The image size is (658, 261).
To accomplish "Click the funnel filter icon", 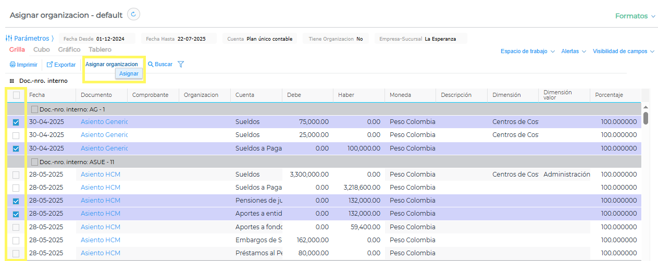I will (x=181, y=65).
